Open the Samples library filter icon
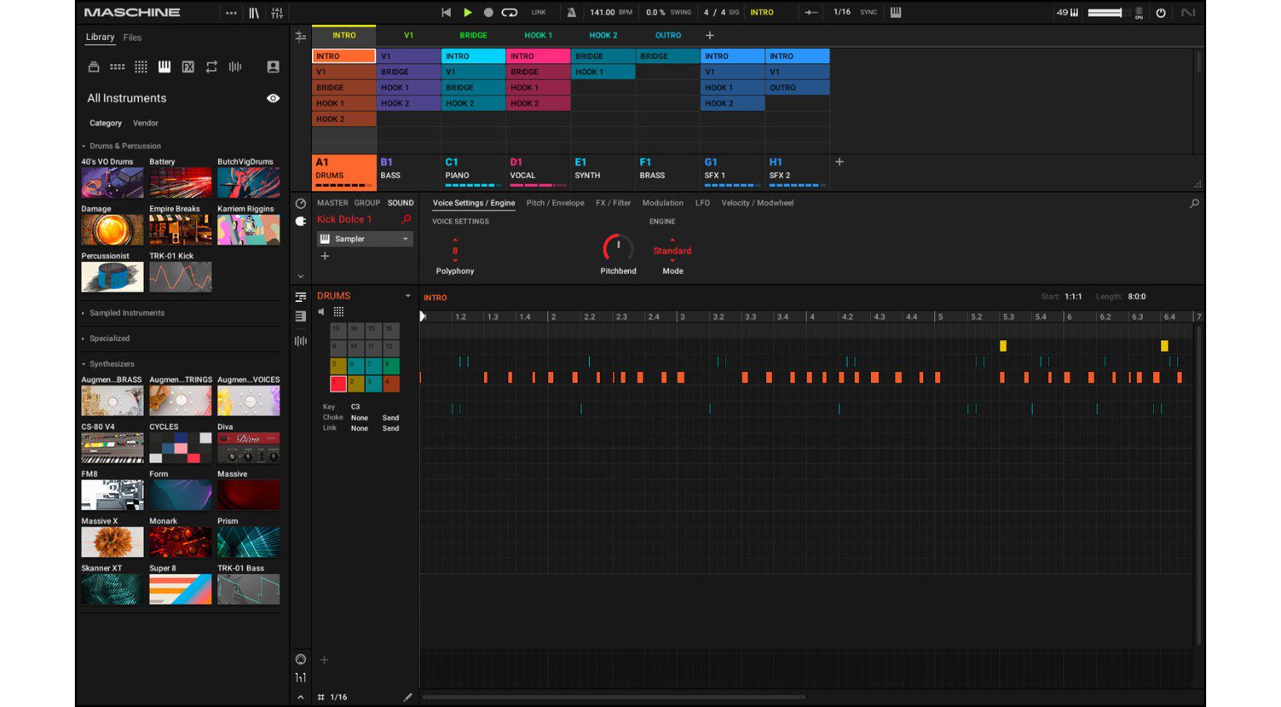Image resolution: width=1281 pixels, height=707 pixels. point(234,67)
